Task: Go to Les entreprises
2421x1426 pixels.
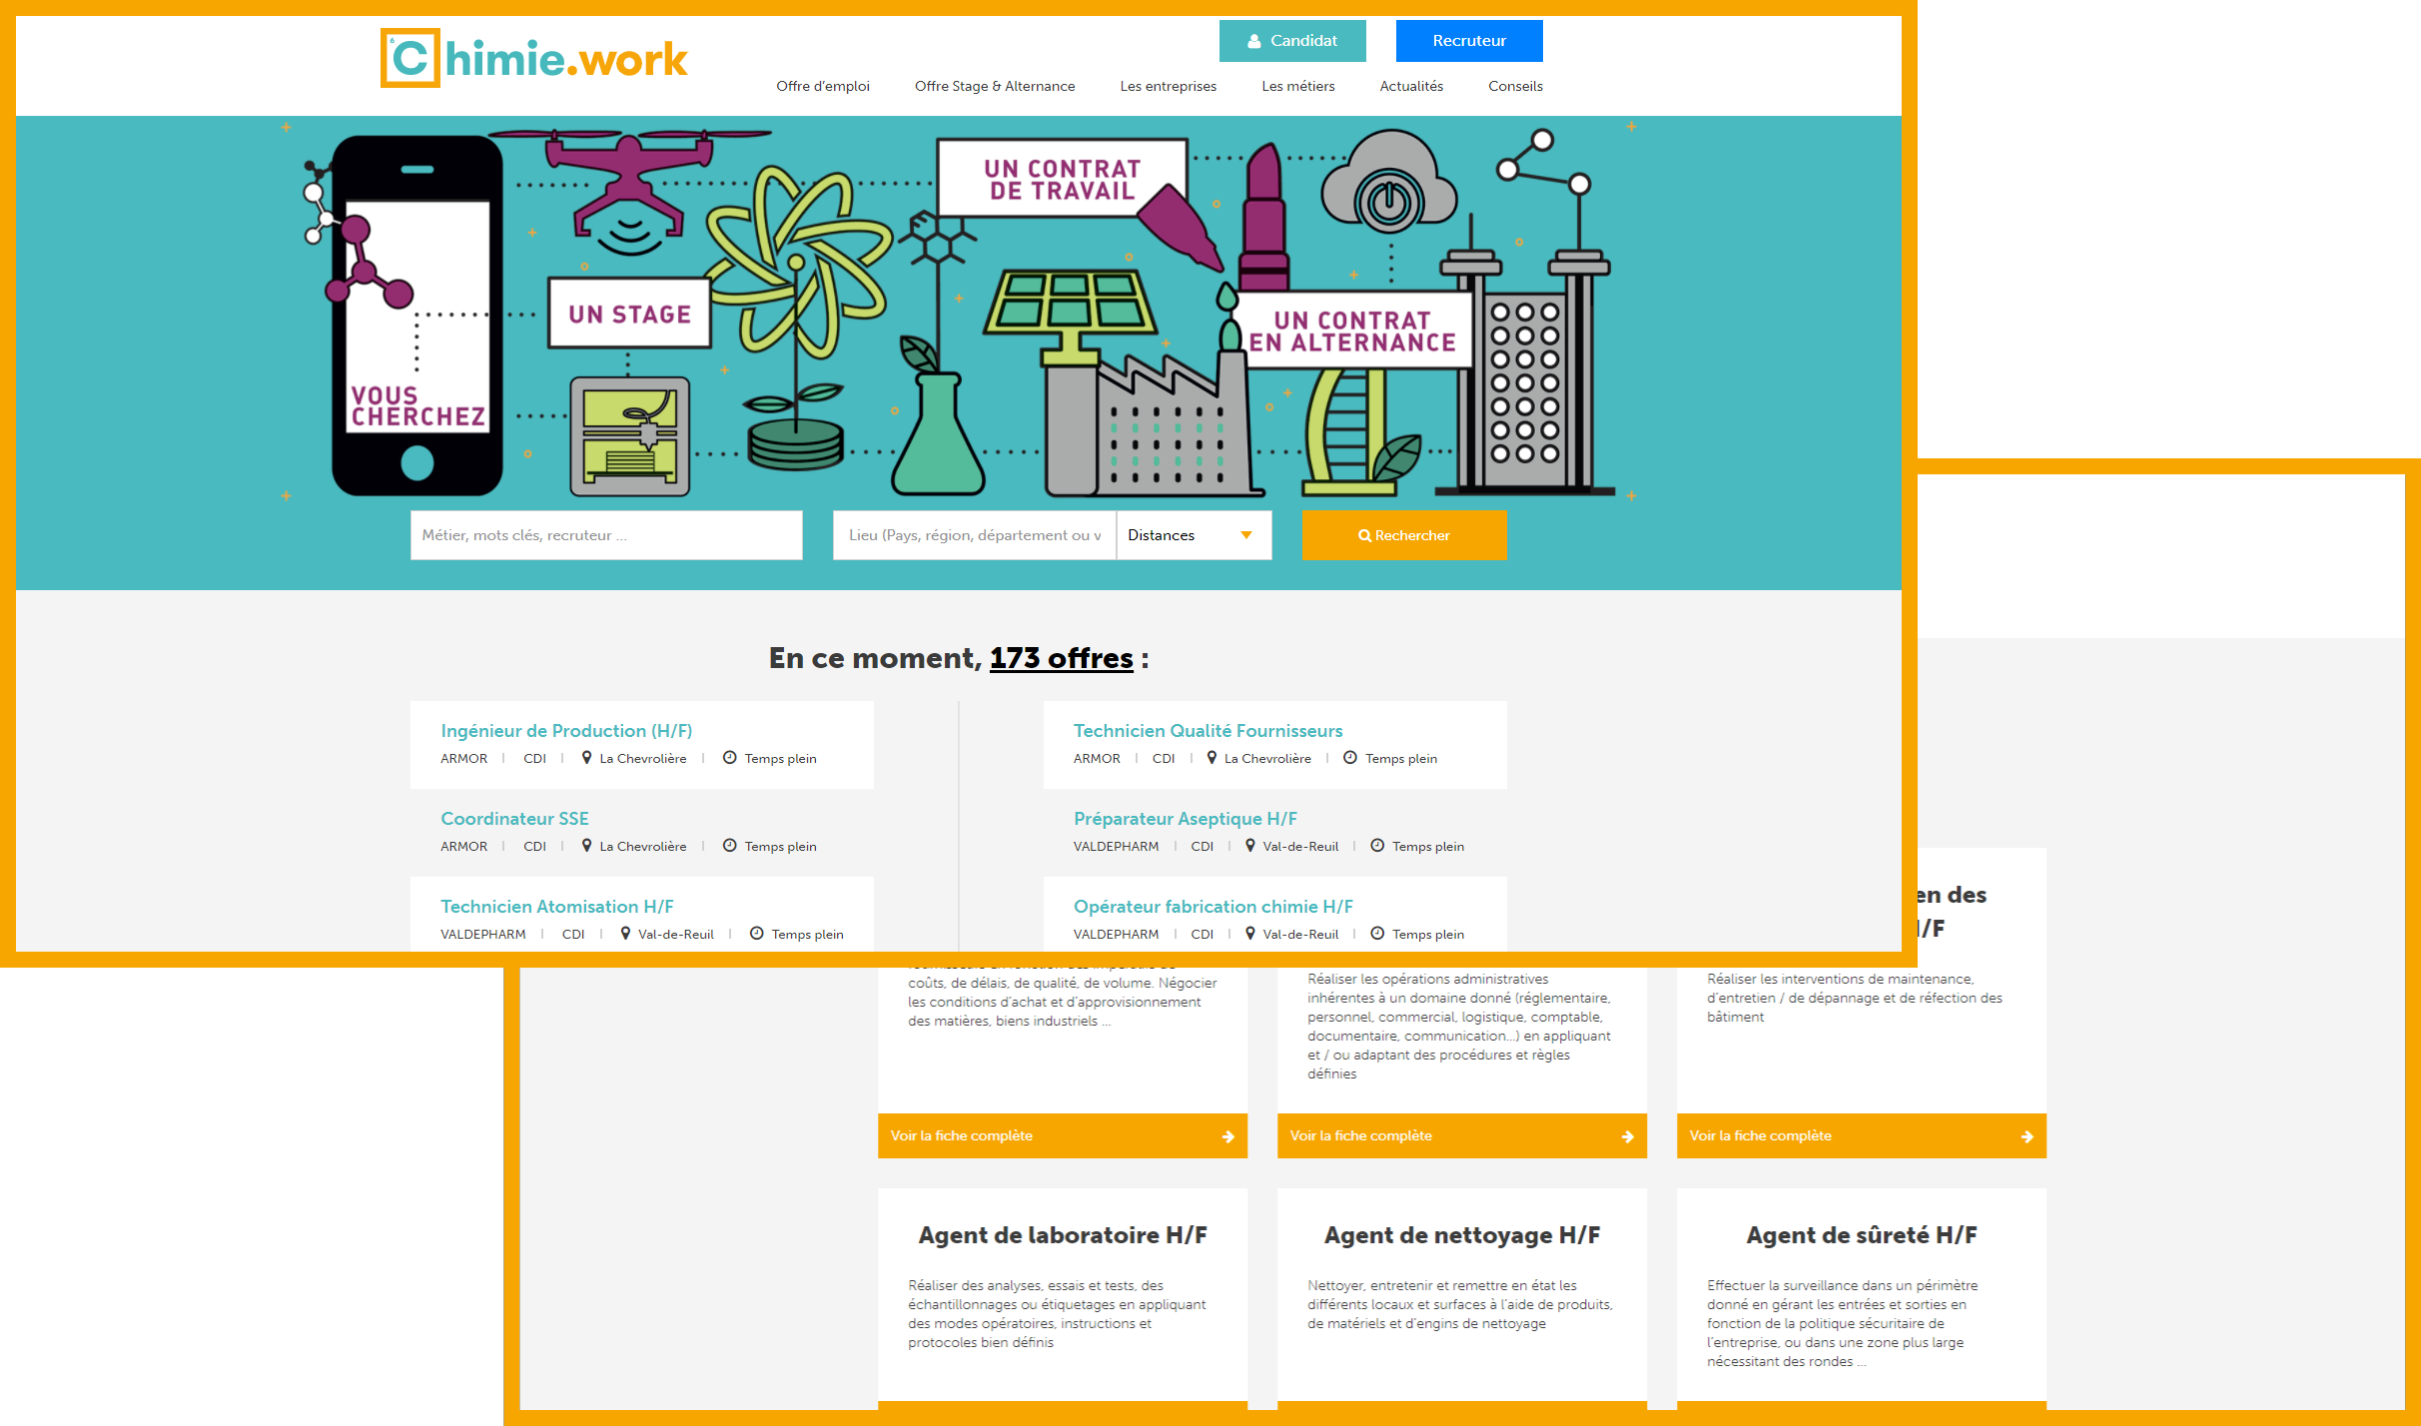Action: [1169, 86]
